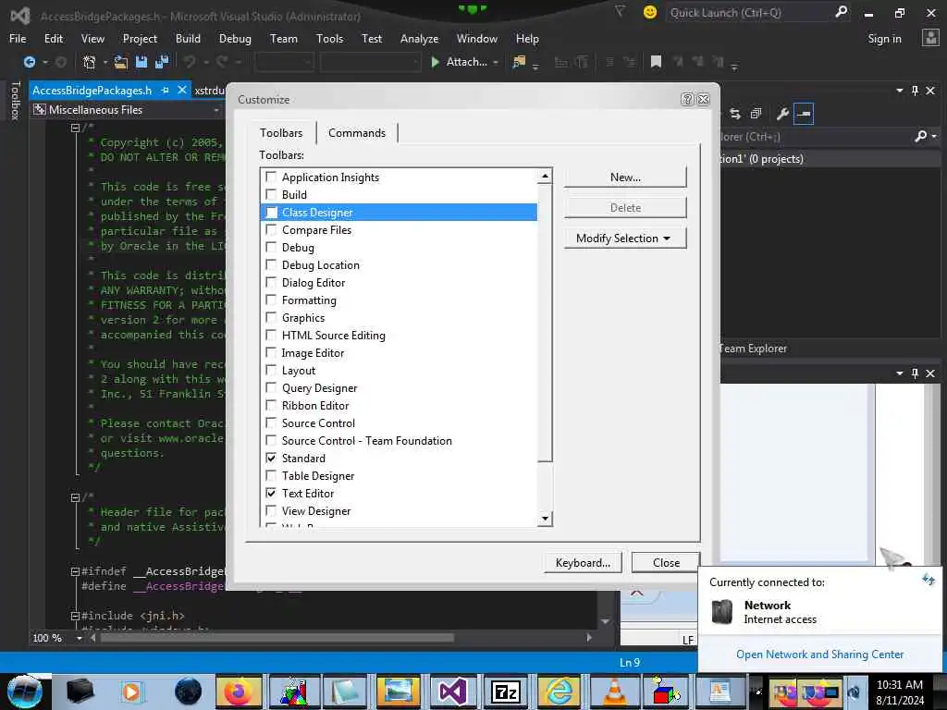The width and height of the screenshot is (947, 710).
Task: Open Network and Sharing Center link
Action: (819, 655)
